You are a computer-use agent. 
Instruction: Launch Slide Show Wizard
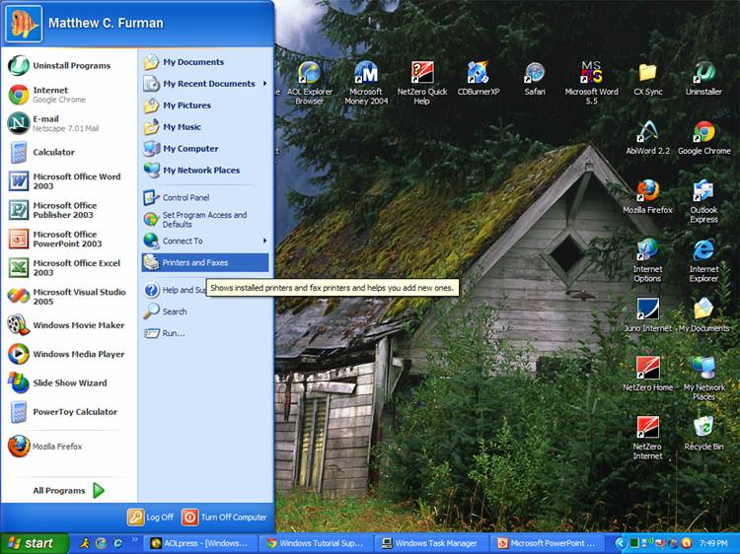[x=68, y=382]
